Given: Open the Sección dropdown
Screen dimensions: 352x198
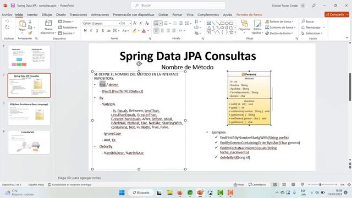Looking at the screenshot, I should (67, 33).
